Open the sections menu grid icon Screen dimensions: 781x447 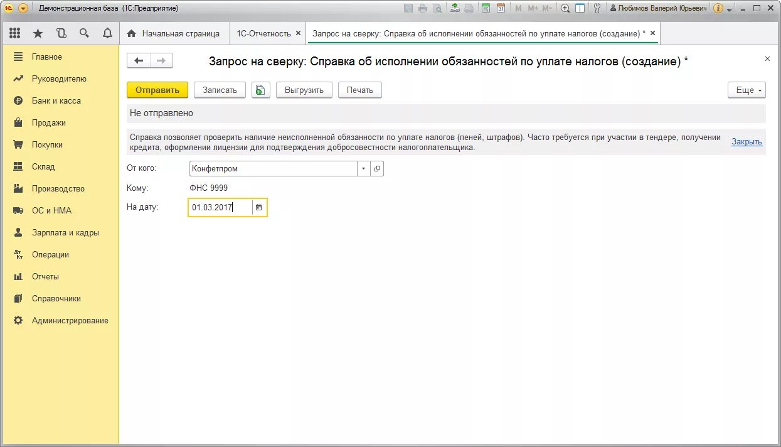[x=14, y=33]
